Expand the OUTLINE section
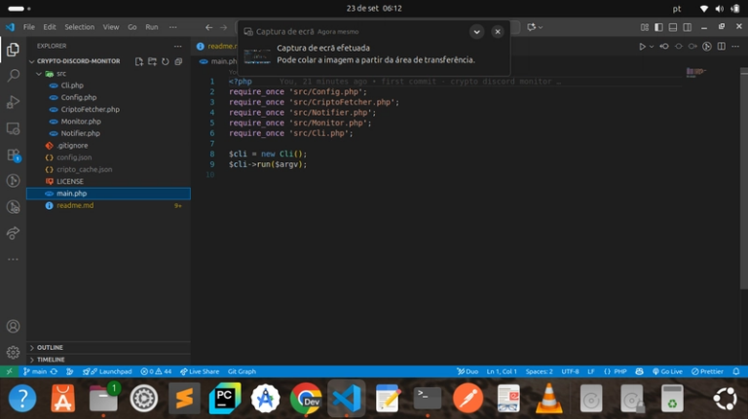Viewport: 748px width, 419px height. pos(50,347)
